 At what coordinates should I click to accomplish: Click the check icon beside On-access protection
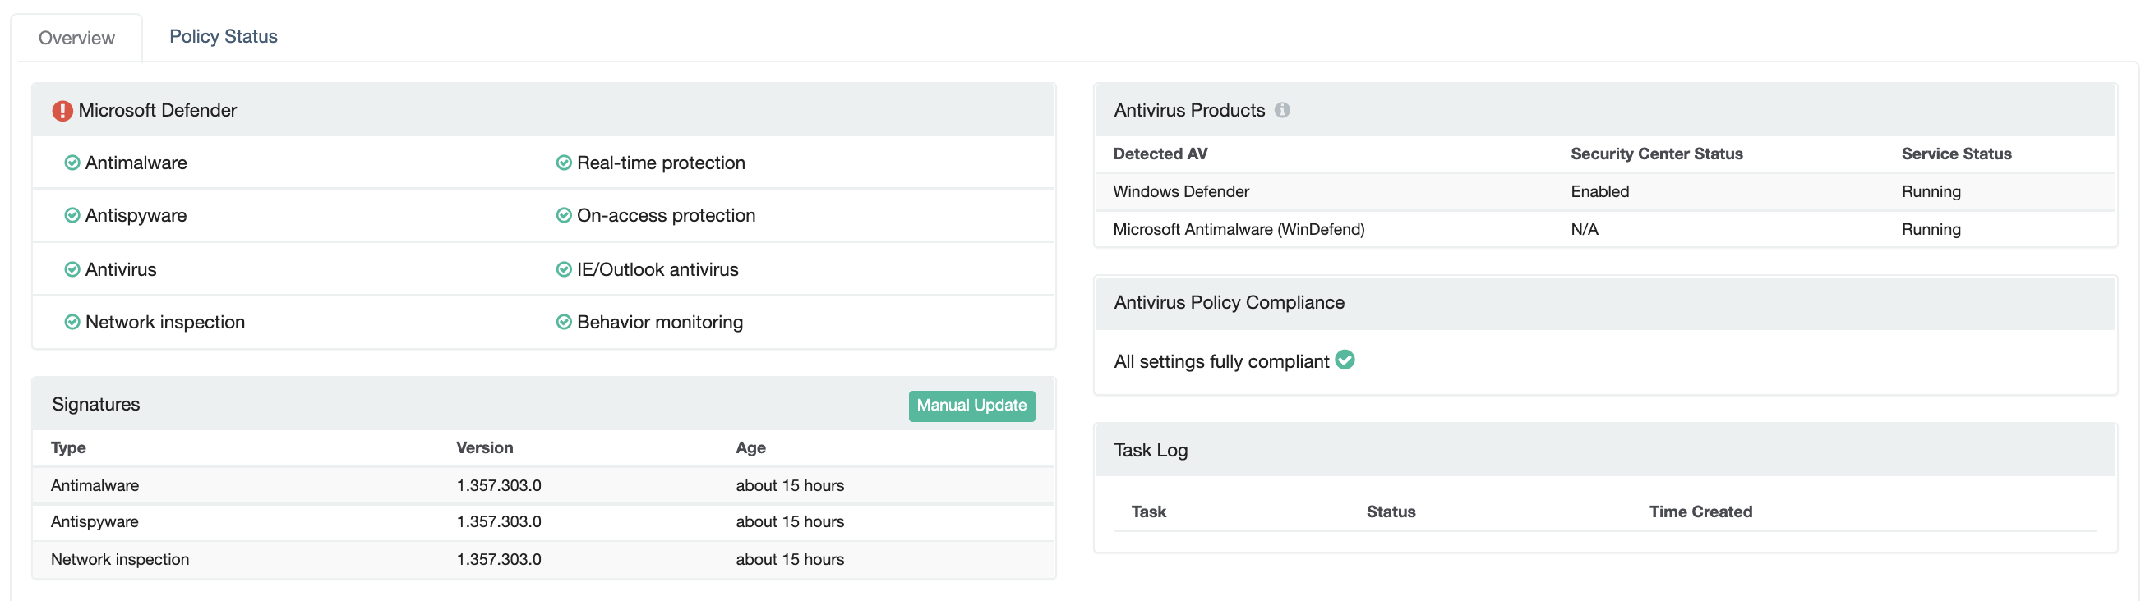point(564,215)
